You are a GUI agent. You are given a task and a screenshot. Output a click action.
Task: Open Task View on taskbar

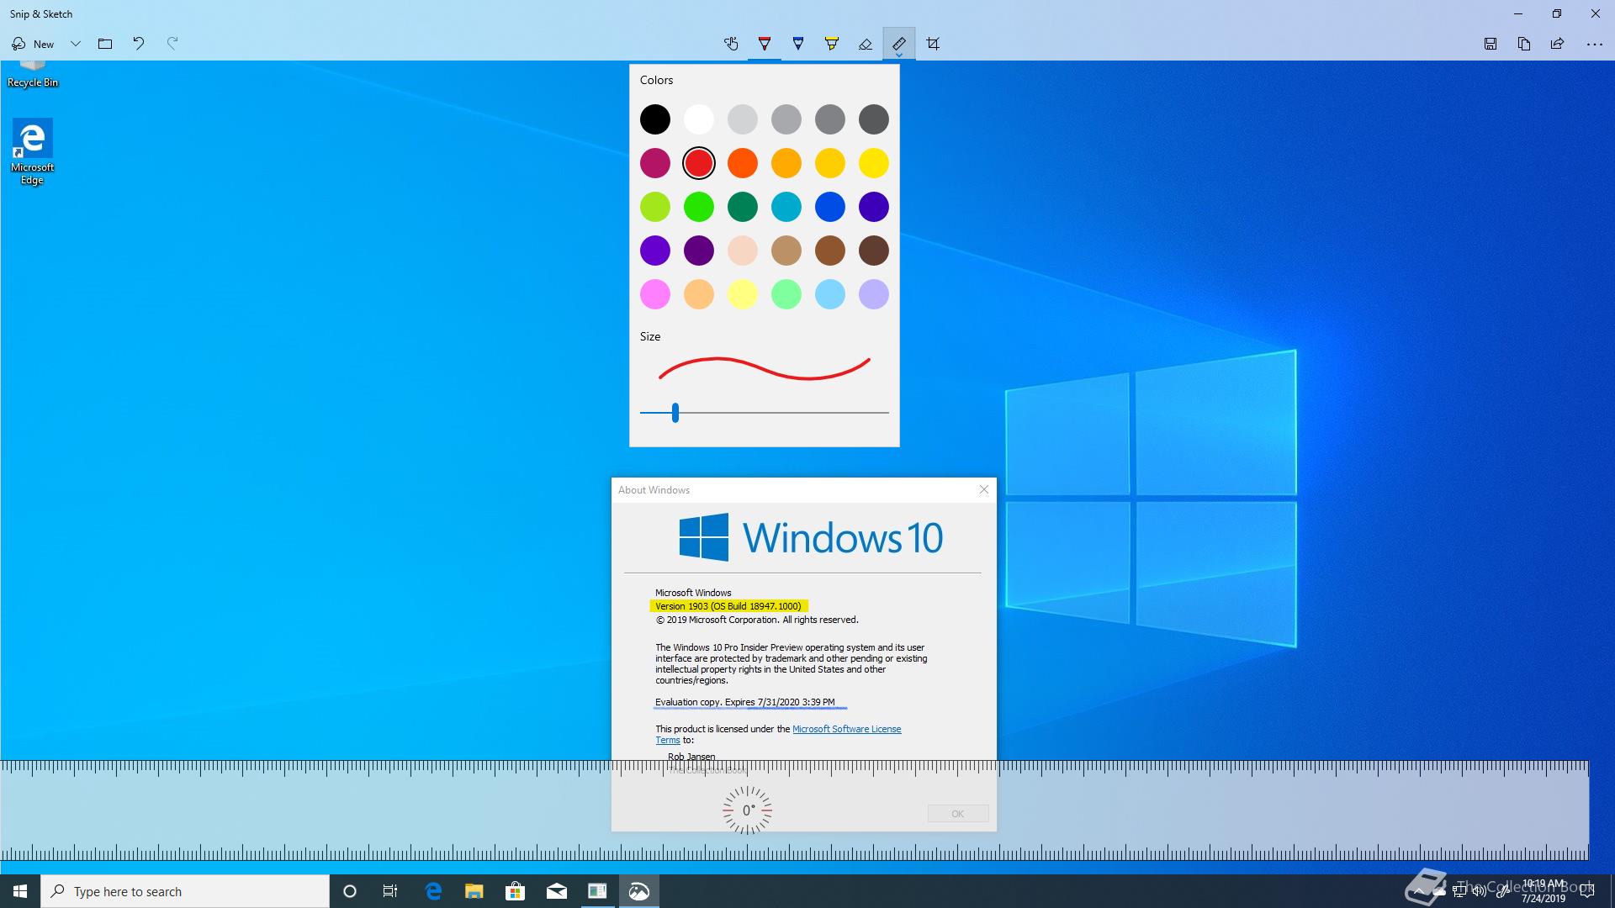click(390, 891)
